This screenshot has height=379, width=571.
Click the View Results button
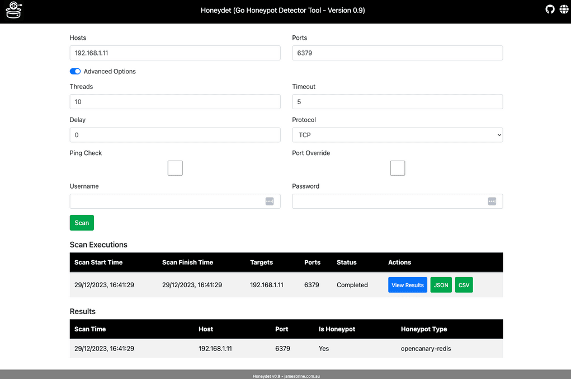tap(408, 285)
